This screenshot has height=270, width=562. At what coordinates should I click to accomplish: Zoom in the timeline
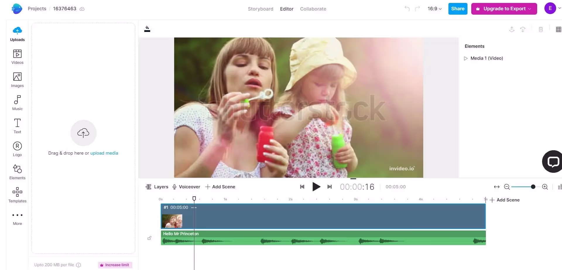click(545, 187)
